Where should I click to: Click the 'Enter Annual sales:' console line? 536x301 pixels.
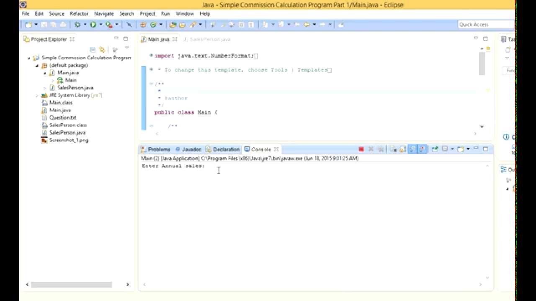[173, 166]
